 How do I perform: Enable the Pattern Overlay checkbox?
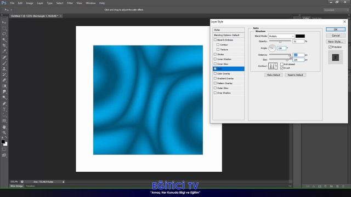(x=215, y=83)
